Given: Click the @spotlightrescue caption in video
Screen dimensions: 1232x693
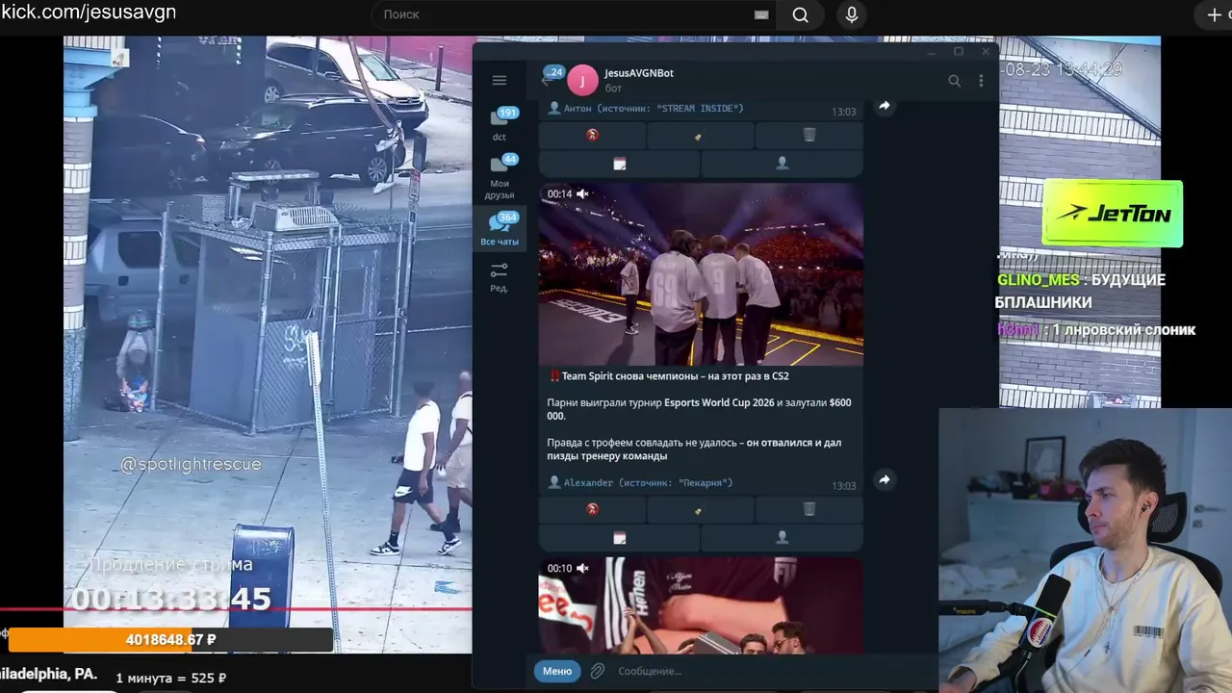Looking at the screenshot, I should (x=191, y=464).
